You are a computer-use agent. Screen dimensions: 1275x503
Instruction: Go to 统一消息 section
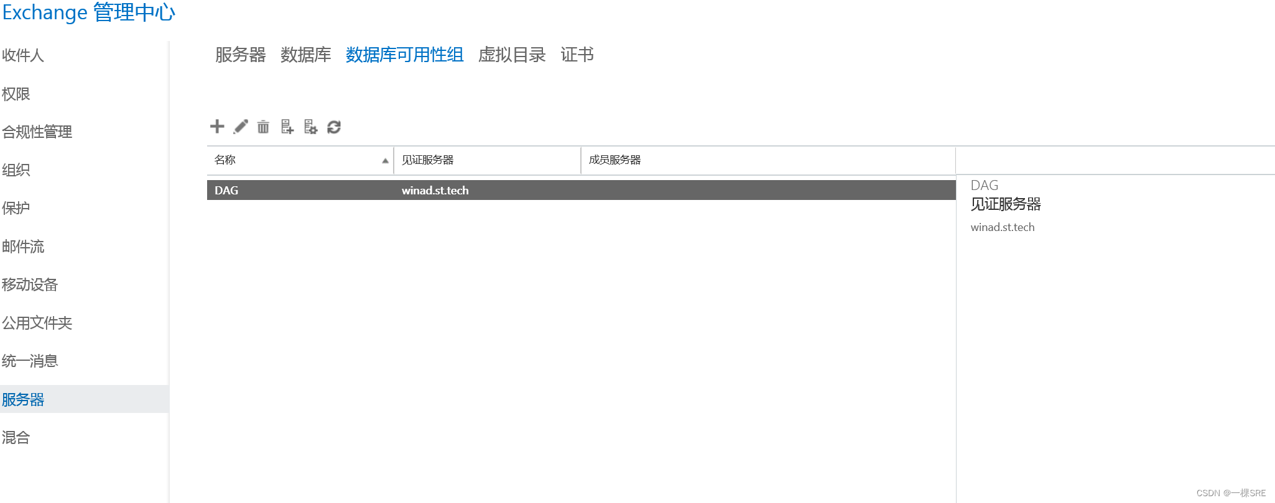coord(30,361)
